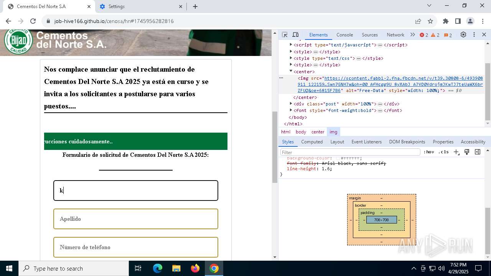Switch to the Elements tab
The width and height of the screenshot is (491, 276).
tap(318, 34)
